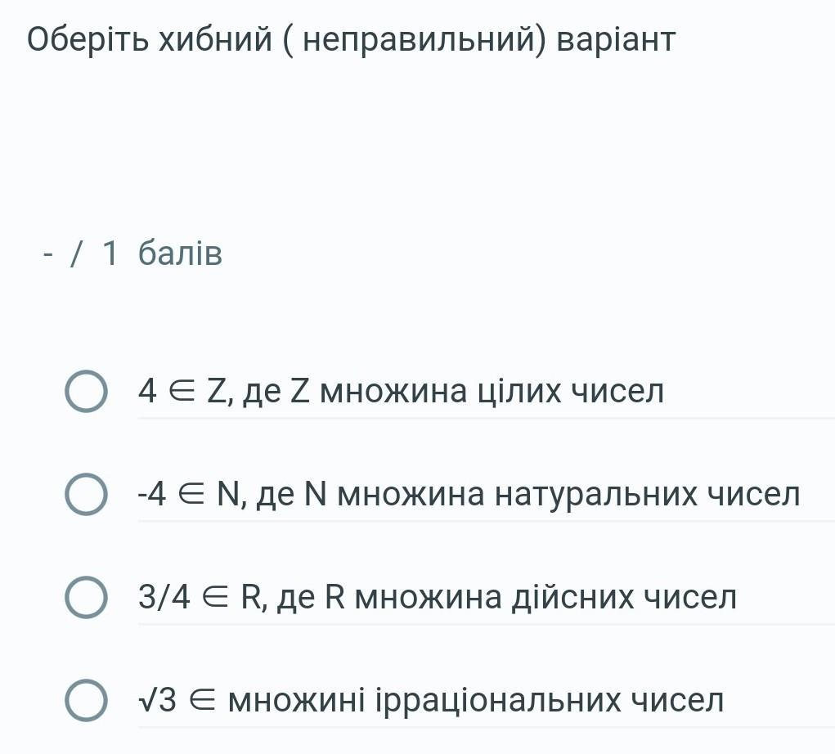Click the answer text about множині ірраціональних чисел

[431, 701]
